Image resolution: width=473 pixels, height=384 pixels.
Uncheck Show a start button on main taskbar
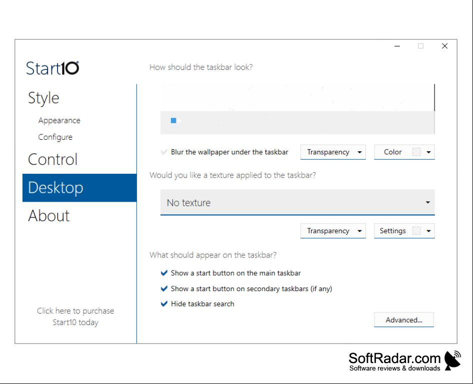point(231,273)
